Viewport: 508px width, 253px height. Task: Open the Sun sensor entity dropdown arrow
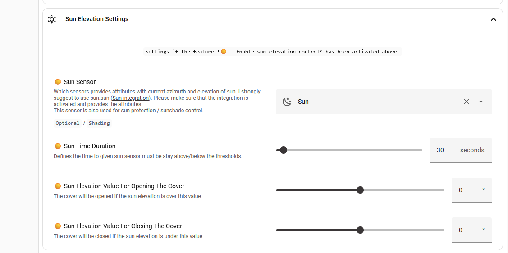tap(481, 102)
